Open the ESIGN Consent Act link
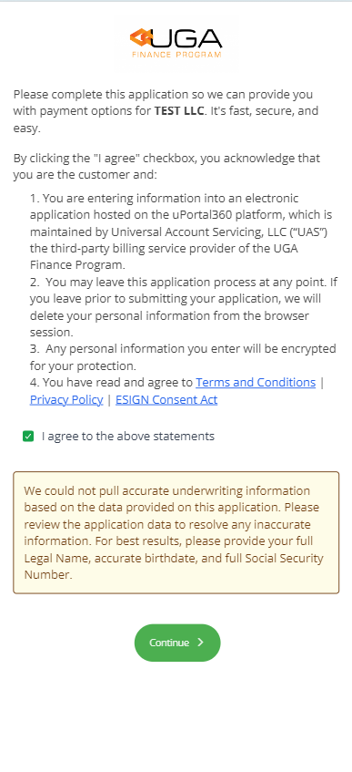This screenshot has height=772, width=352. click(x=166, y=400)
